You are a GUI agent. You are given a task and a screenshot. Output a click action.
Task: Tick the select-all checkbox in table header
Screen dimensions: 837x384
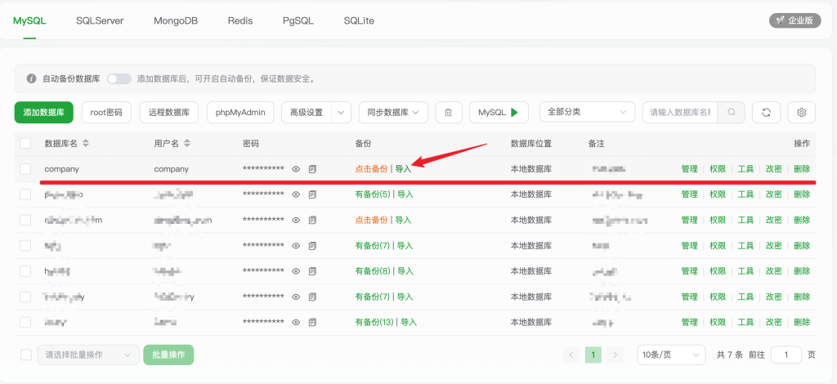[x=25, y=143]
